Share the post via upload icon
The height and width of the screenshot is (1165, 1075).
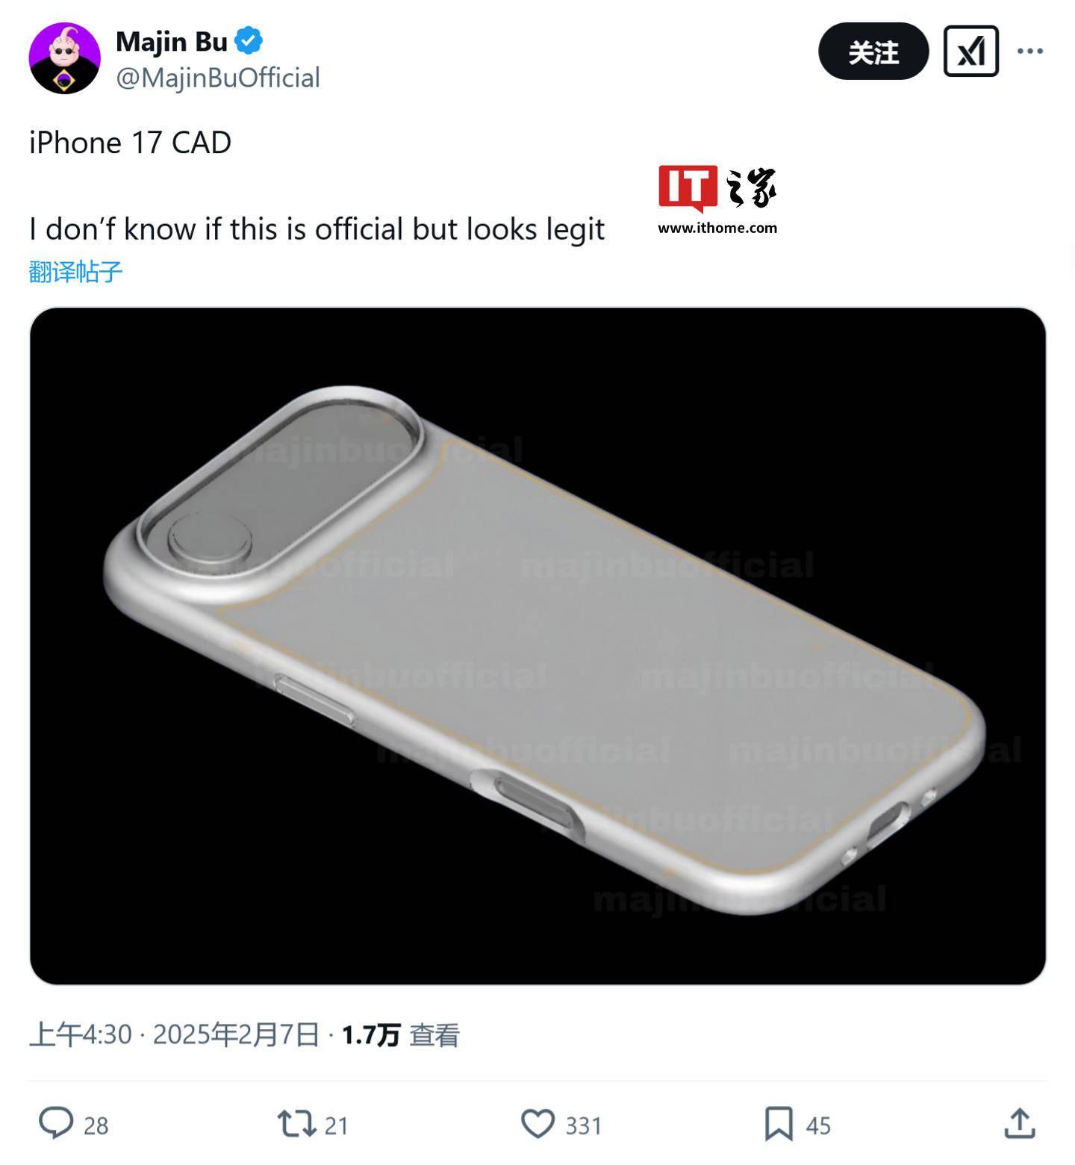click(1020, 1123)
